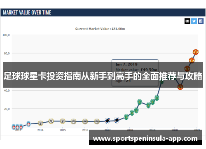This screenshot has height=149, width=206.
Task: Click the 'MARKET VALUE OVER TIME' heading
Action: (x=27, y=13)
